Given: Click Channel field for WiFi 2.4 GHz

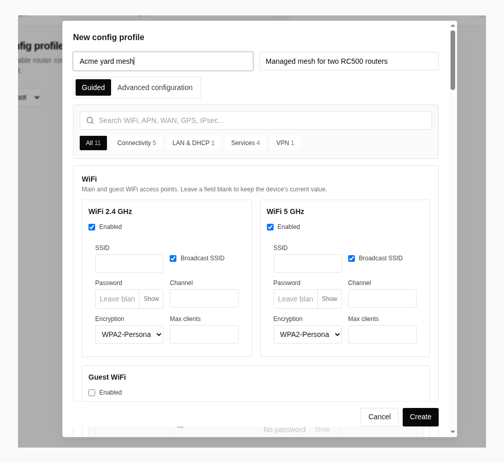Looking at the screenshot, I should pos(204,298).
